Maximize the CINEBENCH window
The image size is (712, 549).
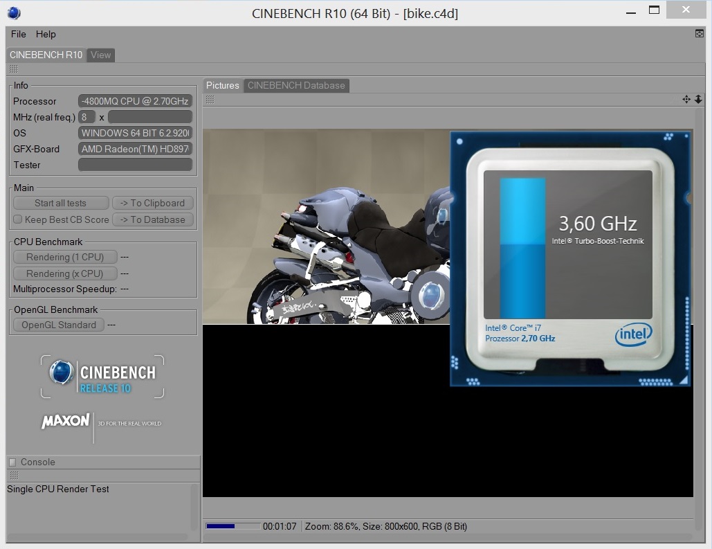pos(654,10)
